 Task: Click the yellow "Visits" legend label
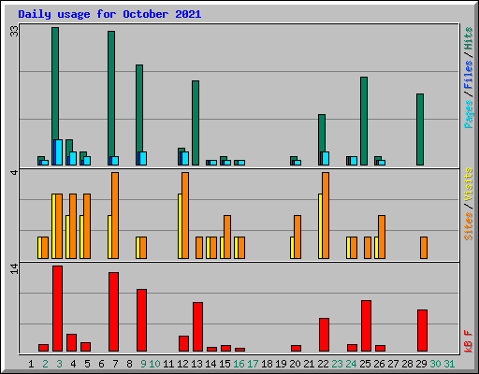tap(469, 184)
